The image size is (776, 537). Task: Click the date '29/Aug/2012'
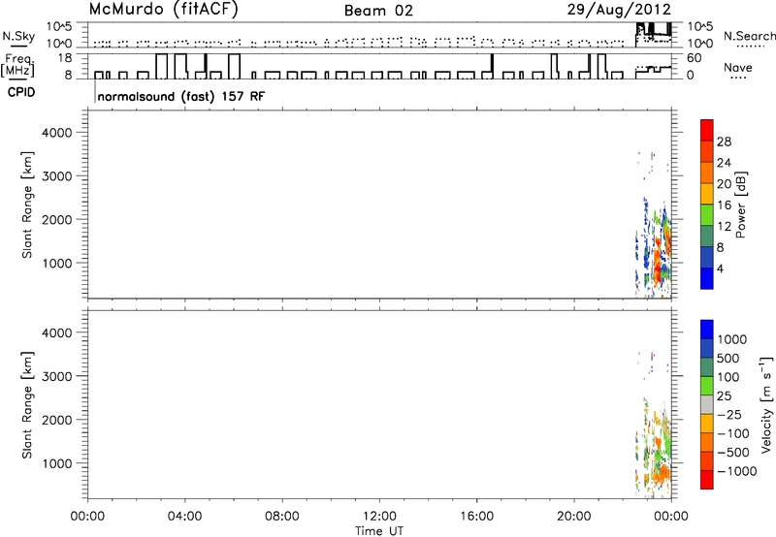[619, 9]
